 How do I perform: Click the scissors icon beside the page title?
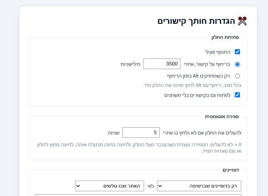[x=242, y=21]
